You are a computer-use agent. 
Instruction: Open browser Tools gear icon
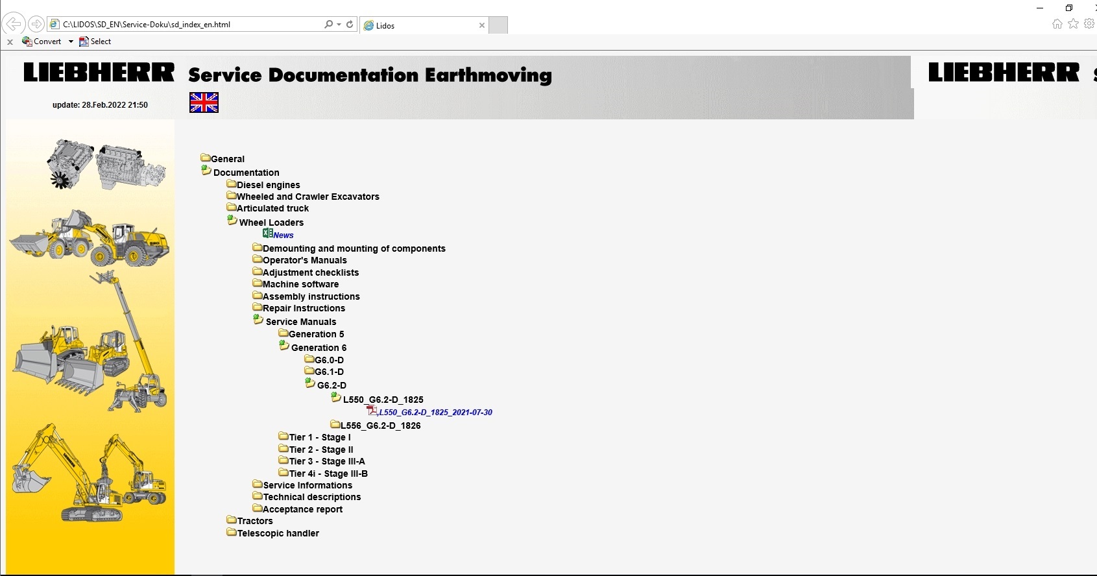click(1089, 24)
